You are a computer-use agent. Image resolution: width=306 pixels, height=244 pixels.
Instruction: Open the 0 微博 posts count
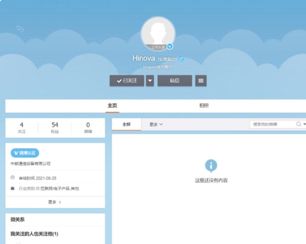click(88, 127)
